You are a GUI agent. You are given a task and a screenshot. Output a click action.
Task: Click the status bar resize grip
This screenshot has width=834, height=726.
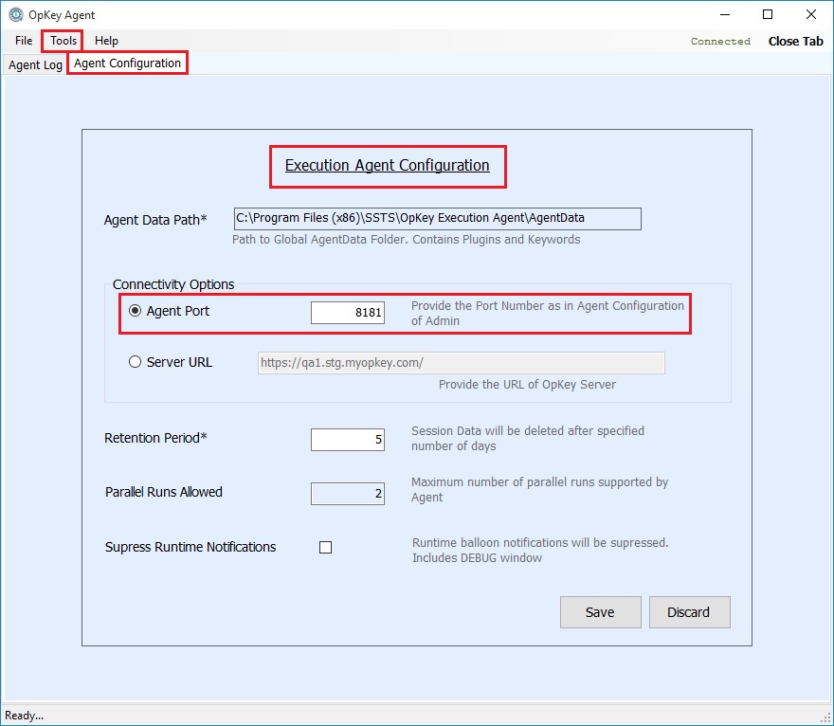tap(825, 717)
